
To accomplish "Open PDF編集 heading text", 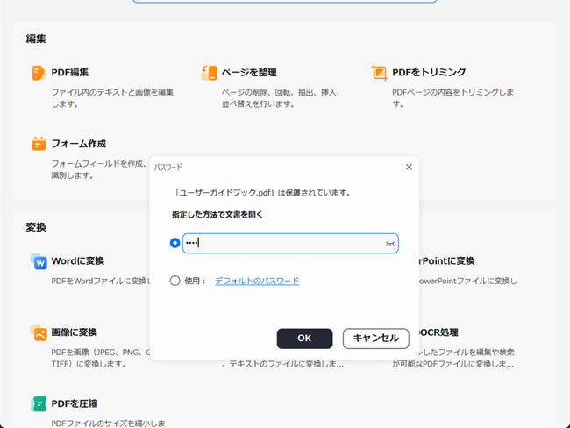I will click(x=70, y=73).
